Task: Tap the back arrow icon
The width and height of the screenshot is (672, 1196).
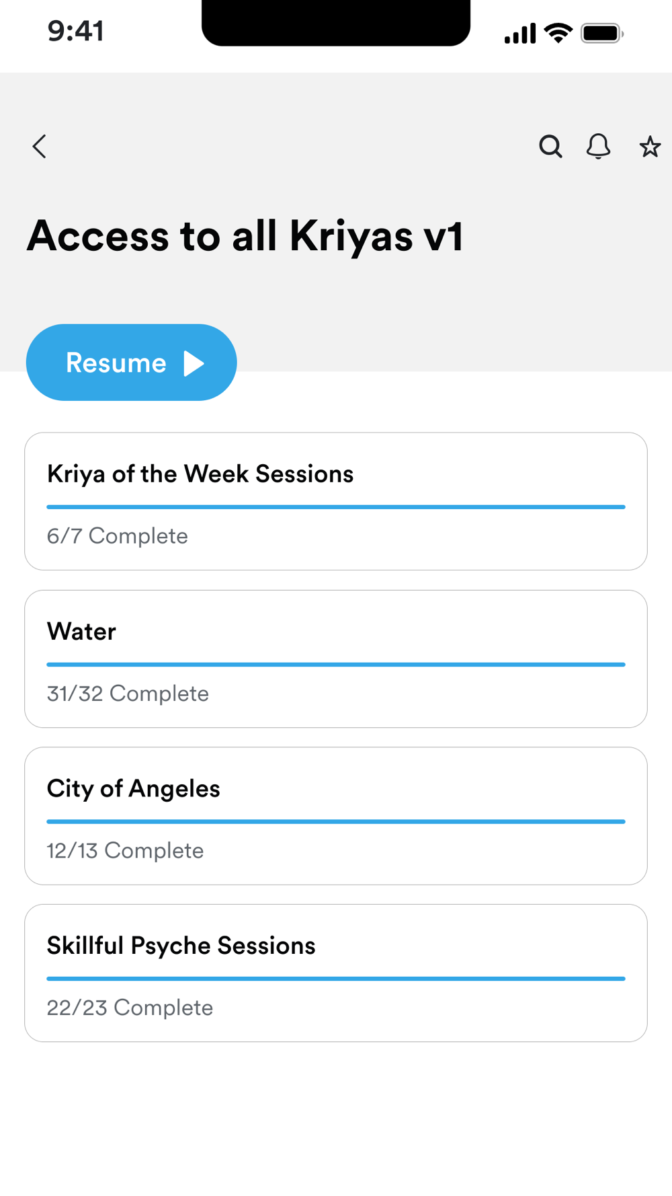Action: 40,147
